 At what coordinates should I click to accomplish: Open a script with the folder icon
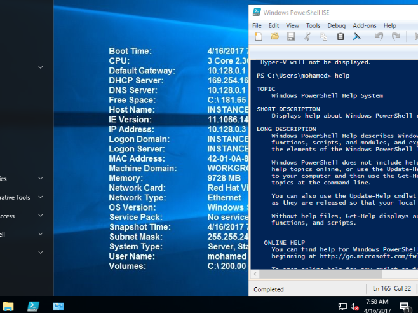pyautogui.click(x=274, y=37)
